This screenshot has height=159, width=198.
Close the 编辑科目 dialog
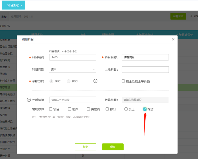coord(173,39)
